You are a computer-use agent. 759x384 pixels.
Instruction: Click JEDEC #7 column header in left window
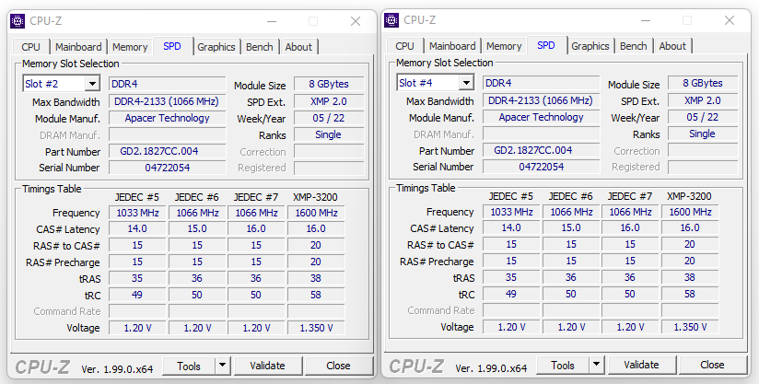256,197
